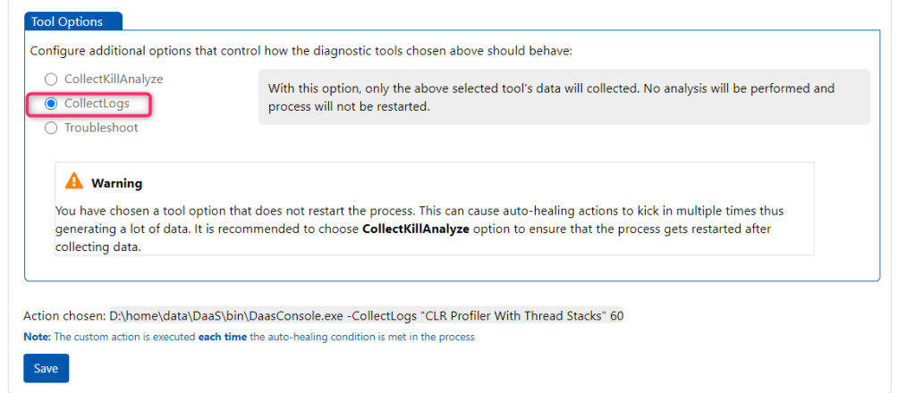Viewport: 915px width, 393px height.
Task: Click the CollectKillAnalyze option label text
Action: click(114, 79)
